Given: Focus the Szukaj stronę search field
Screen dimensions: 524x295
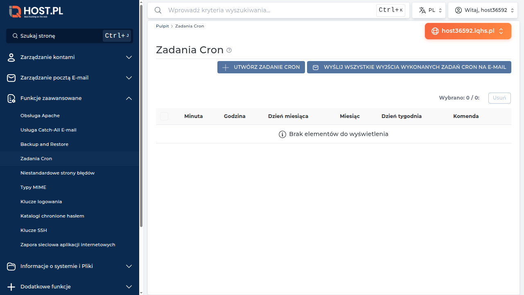Looking at the screenshot, I should click(x=70, y=36).
